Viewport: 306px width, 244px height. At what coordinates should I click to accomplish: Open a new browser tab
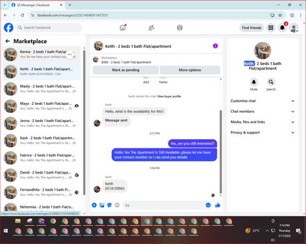coord(70,5)
